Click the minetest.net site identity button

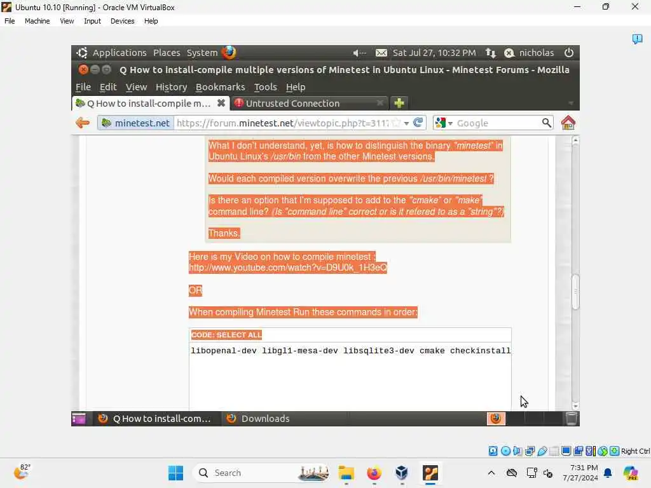(136, 123)
